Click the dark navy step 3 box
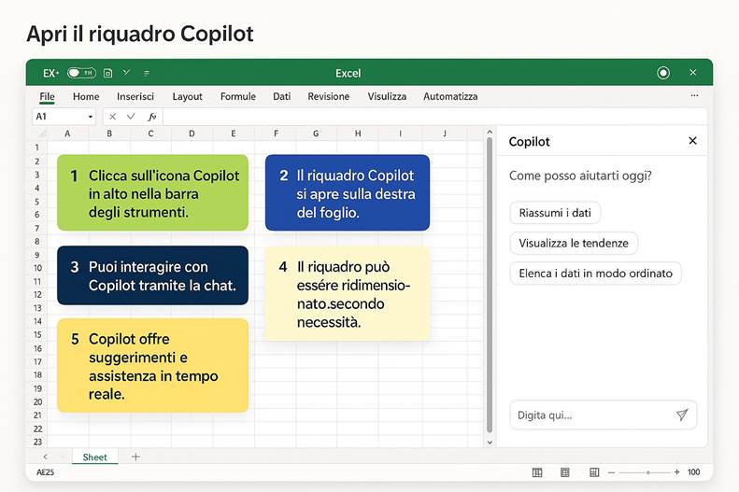 point(152,275)
